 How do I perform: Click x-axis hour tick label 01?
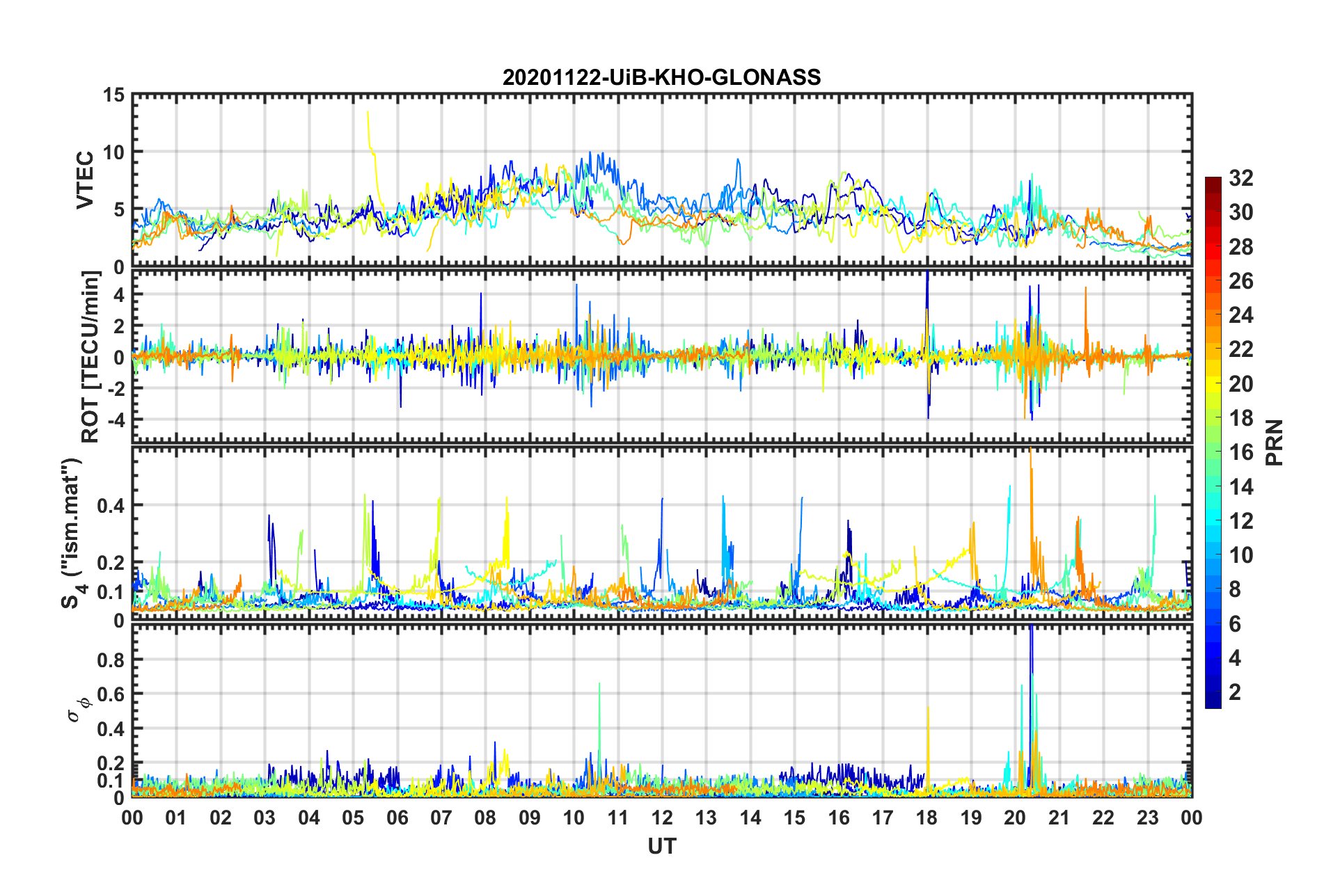[176, 818]
